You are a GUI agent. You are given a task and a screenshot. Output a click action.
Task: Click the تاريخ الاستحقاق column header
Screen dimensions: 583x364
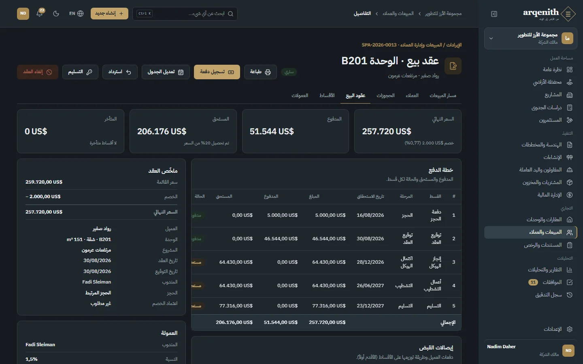coord(370,196)
